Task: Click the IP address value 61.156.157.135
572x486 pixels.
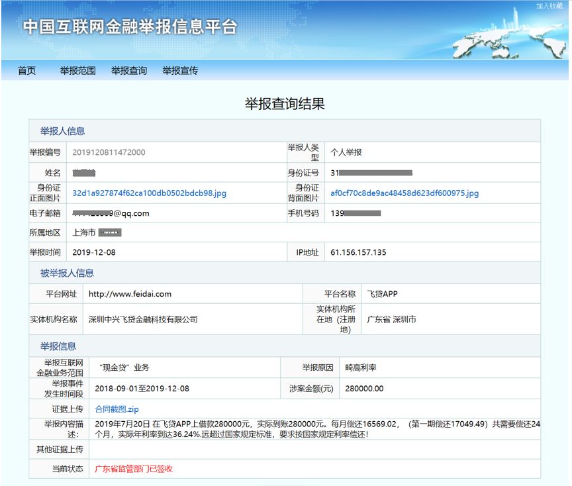Action: tap(358, 253)
